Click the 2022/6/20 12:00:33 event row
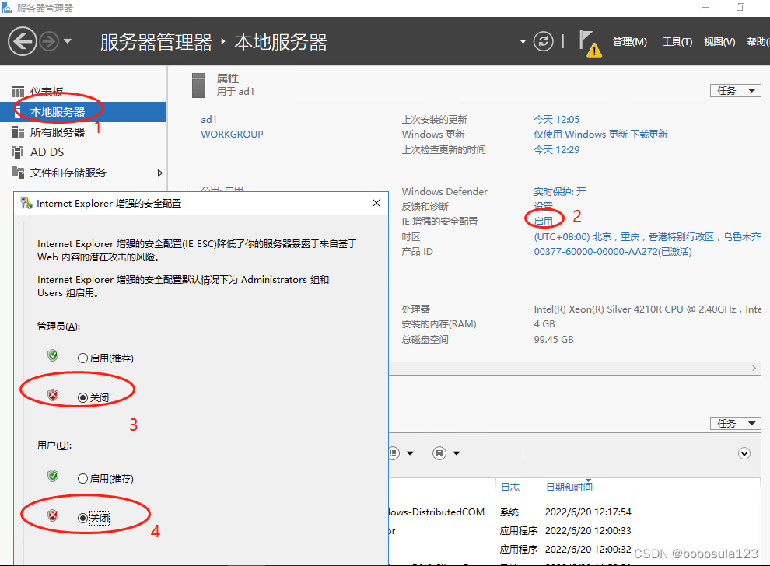This screenshot has width=770, height=566. [575, 531]
